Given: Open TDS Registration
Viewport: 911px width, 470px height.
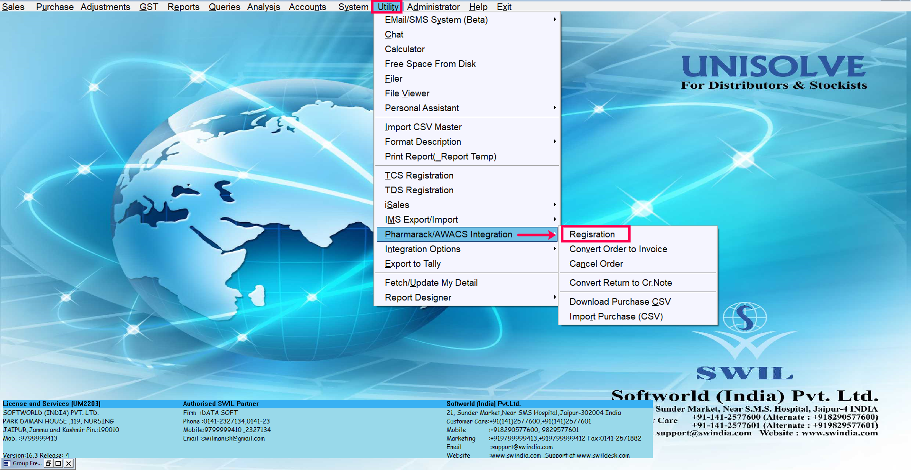Looking at the screenshot, I should point(467,190).
